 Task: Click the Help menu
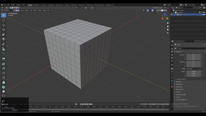[x=23, y=5]
